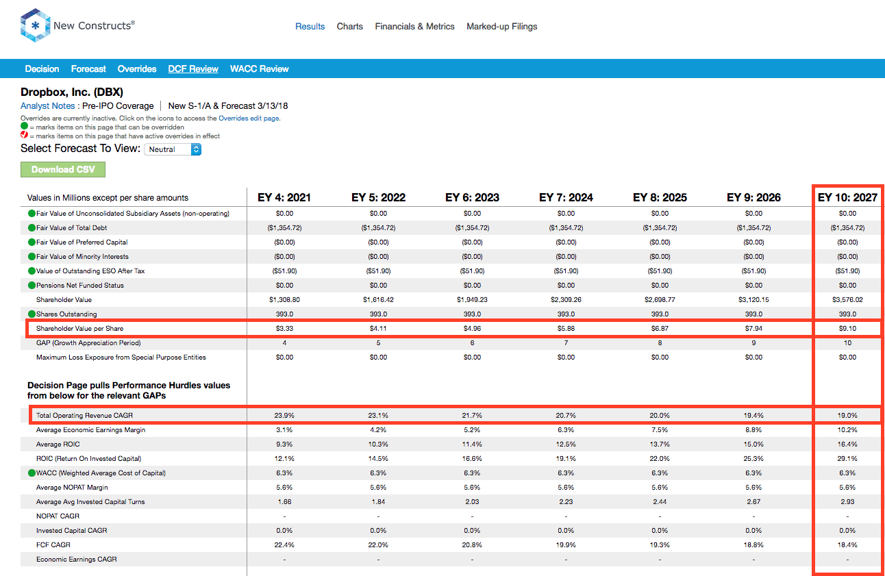Click the $3.33 value under EY 4: 2021

click(284, 329)
